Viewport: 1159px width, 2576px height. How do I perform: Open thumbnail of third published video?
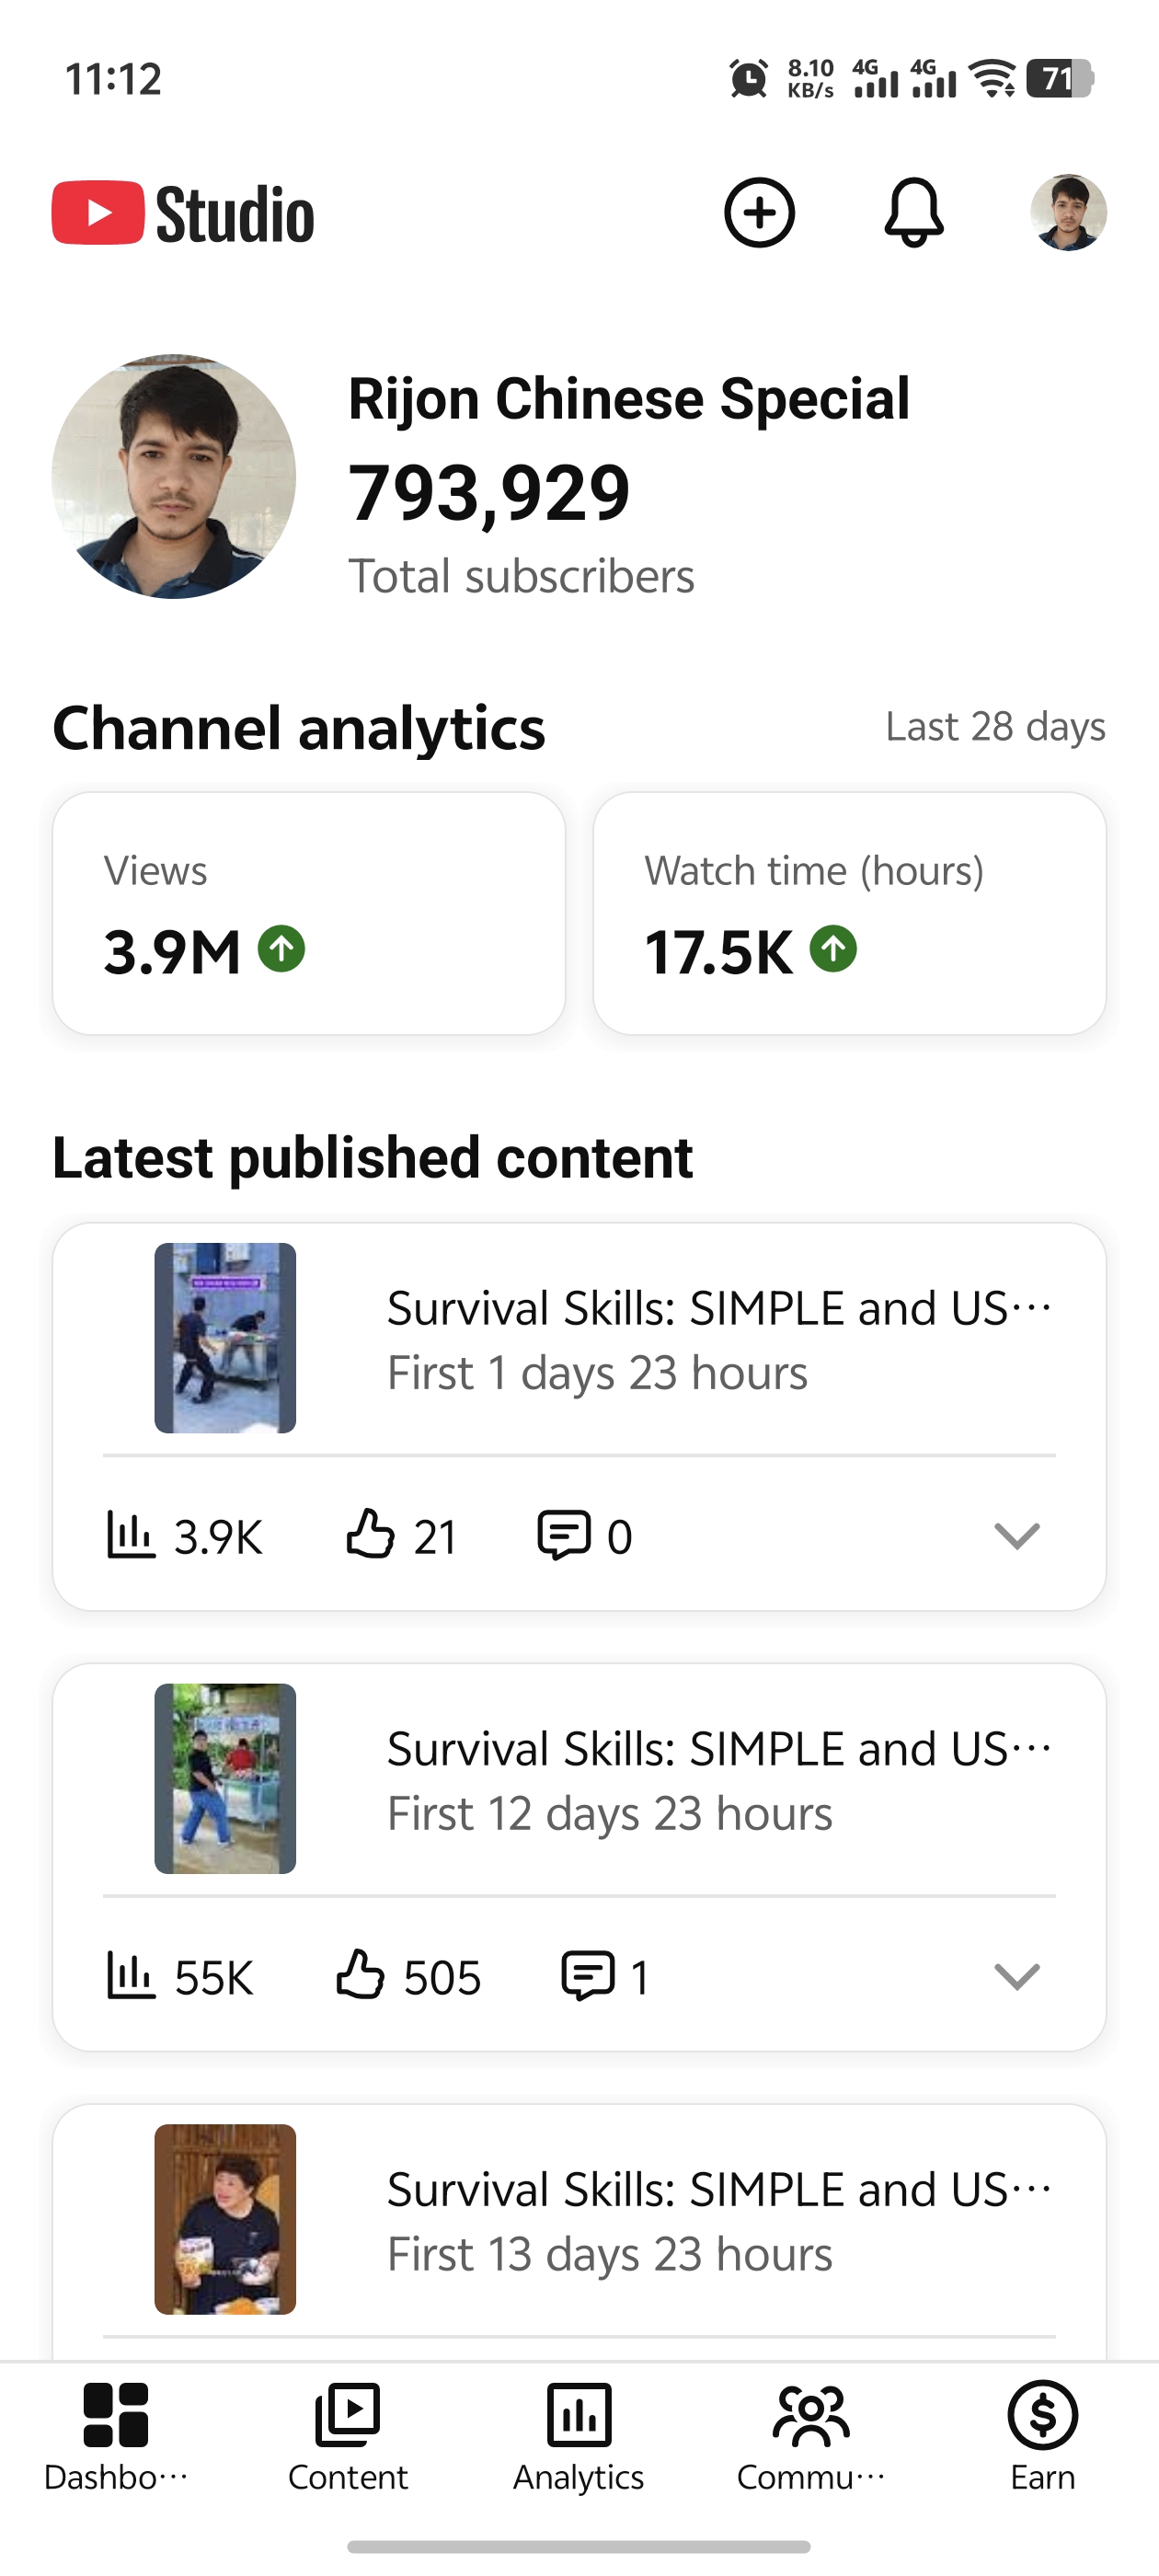coord(225,2219)
